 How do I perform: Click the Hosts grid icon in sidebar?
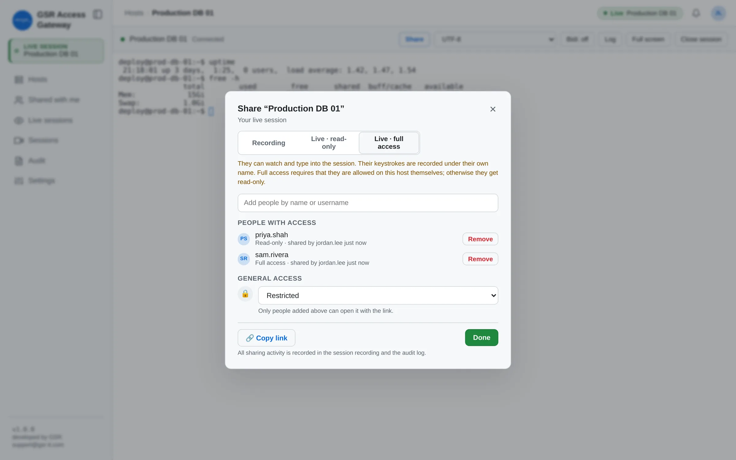19,80
